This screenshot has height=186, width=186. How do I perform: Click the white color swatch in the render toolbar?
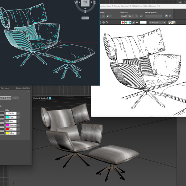(x=143, y=22)
